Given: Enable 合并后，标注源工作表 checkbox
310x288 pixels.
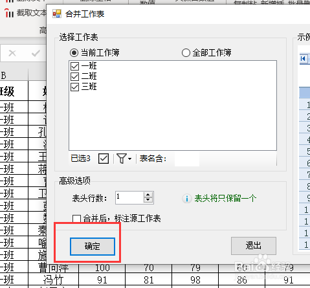Looking at the screenshot, I should click(x=77, y=218).
